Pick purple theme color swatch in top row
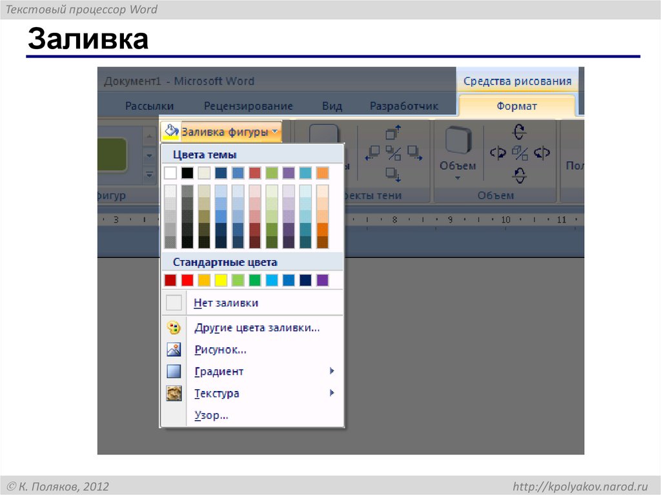The height and width of the screenshot is (495, 661). pyautogui.click(x=289, y=173)
